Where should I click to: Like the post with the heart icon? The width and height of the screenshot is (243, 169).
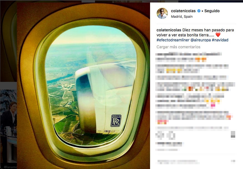coord(160,135)
